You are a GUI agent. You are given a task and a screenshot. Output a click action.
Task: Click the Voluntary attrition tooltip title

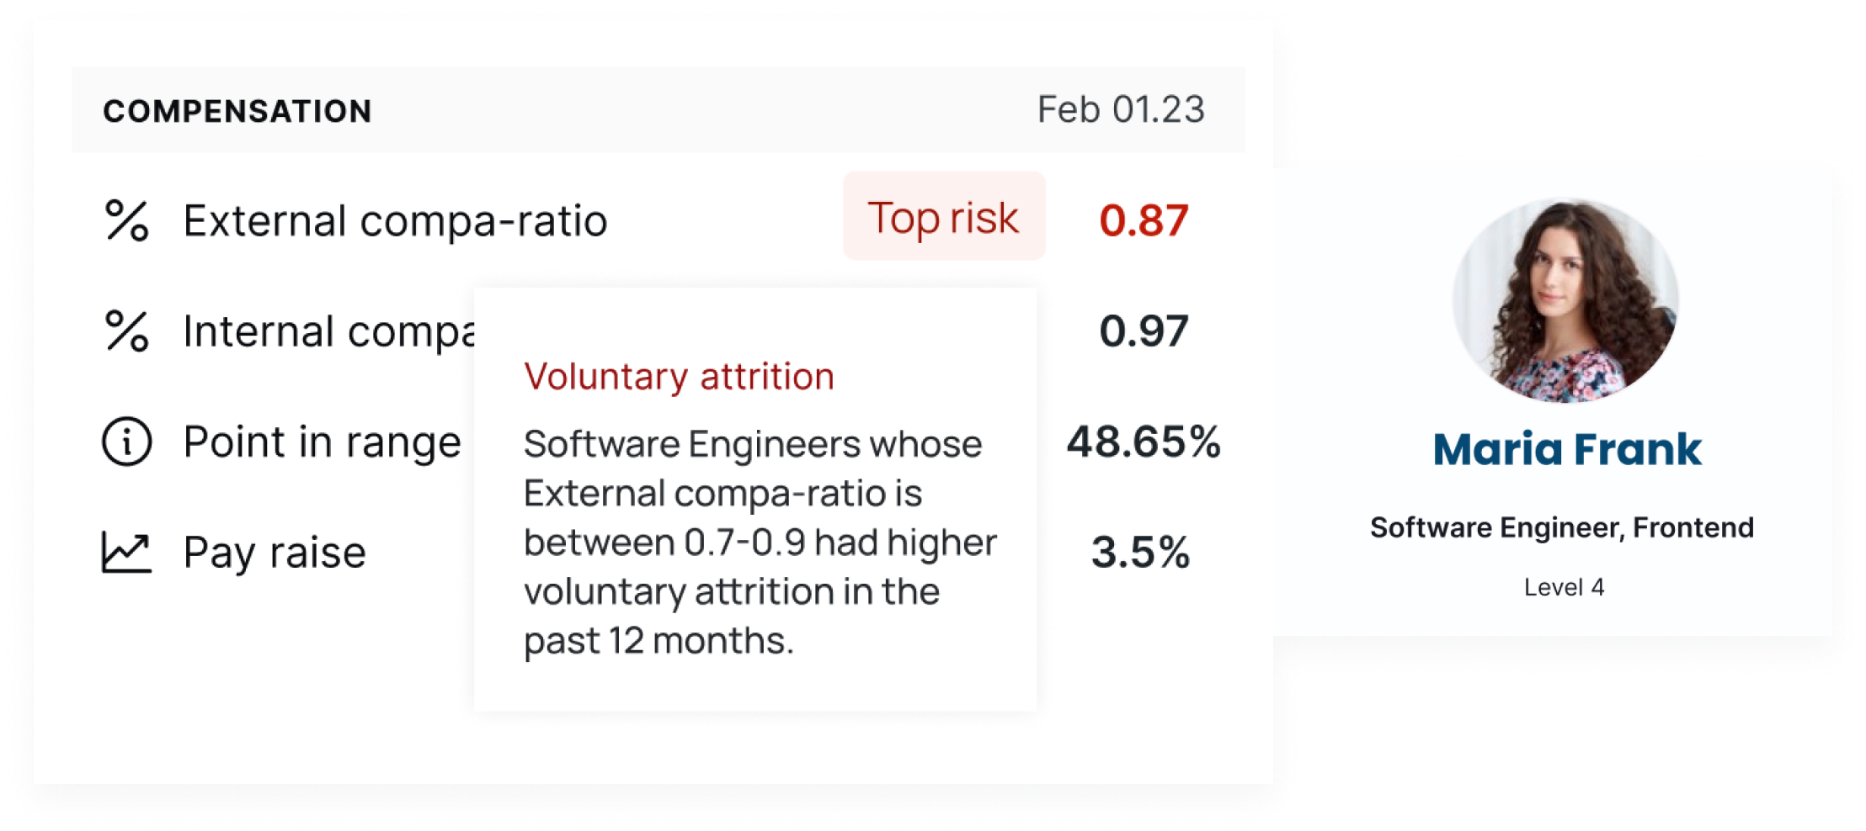(x=679, y=377)
